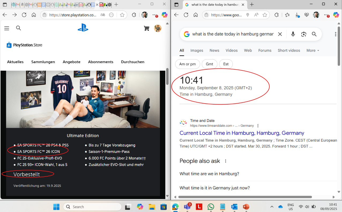Click the PlayStation profile avatar
Viewport: 342px width, 212px height.
158,28
